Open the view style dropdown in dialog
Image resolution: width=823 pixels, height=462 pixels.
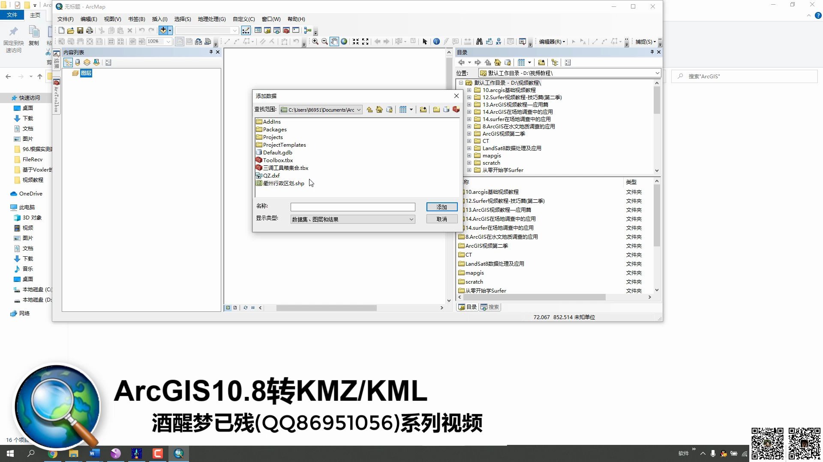[411, 110]
